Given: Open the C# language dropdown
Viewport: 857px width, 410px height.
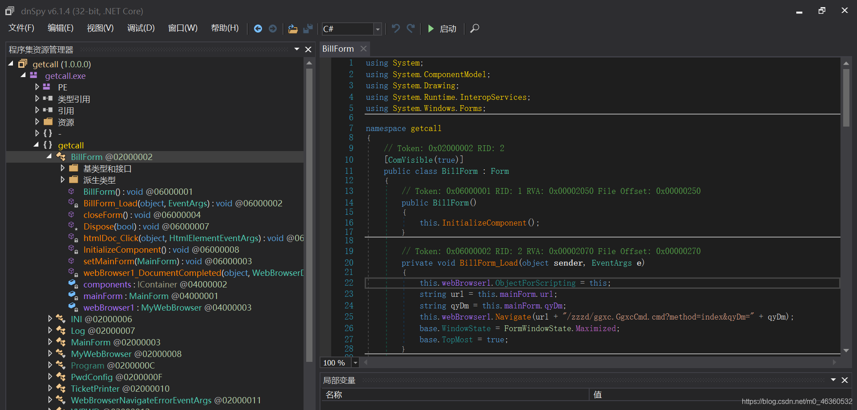Looking at the screenshot, I should [378, 29].
